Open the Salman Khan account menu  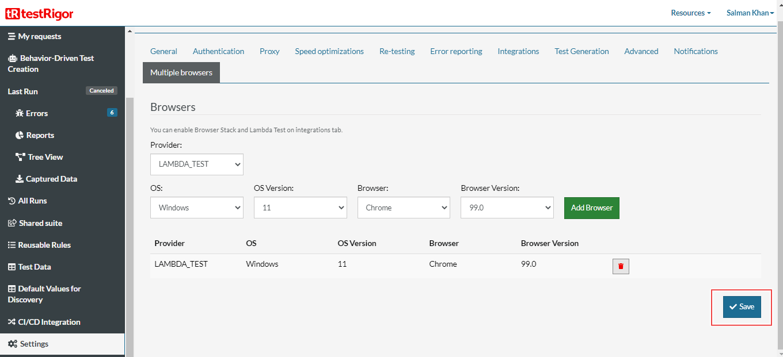[x=750, y=13]
